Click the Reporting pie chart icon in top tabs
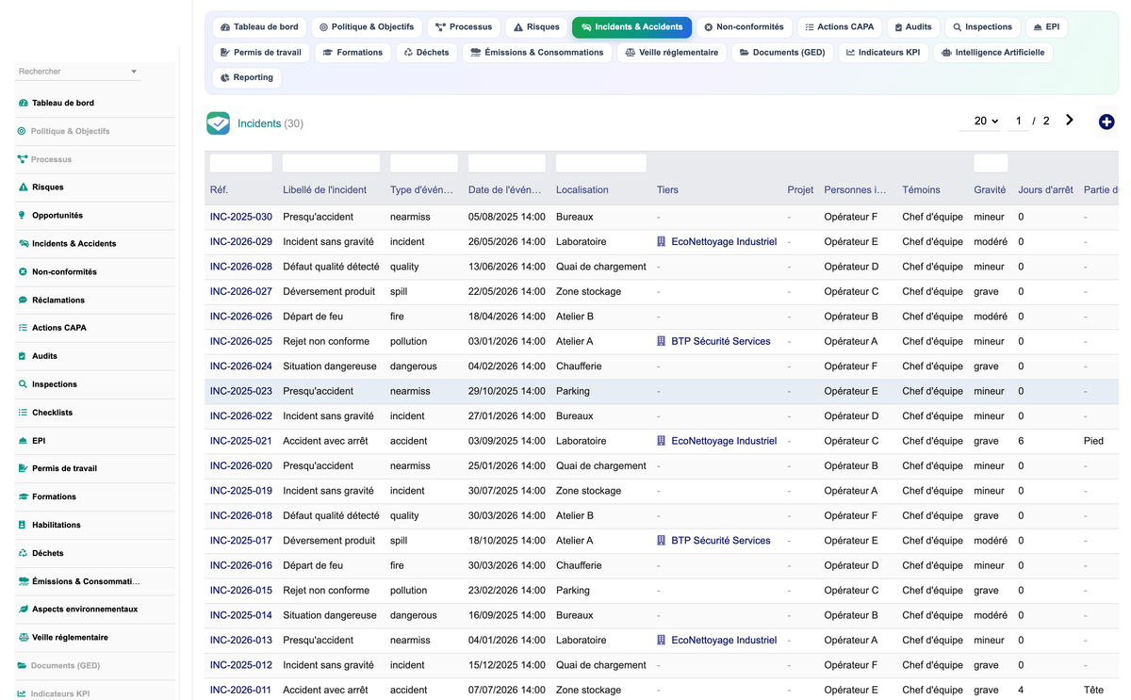 click(x=225, y=77)
